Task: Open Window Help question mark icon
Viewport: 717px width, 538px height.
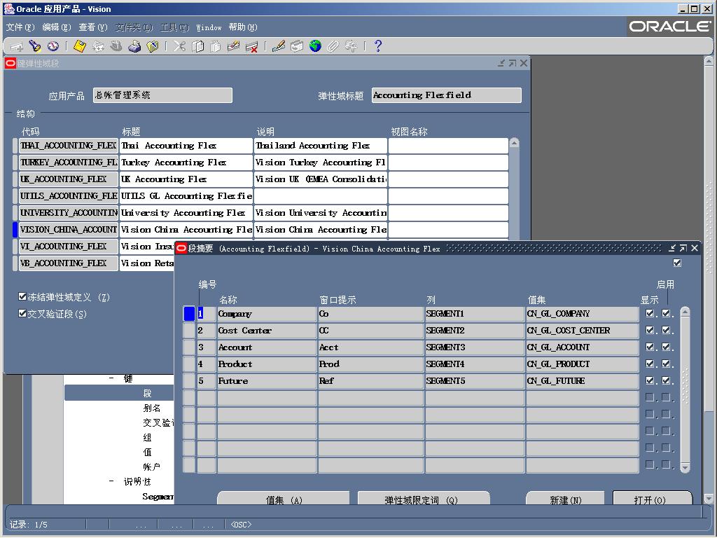Action: [x=378, y=46]
